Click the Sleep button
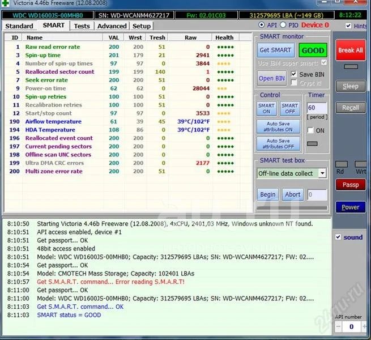 tap(351, 86)
